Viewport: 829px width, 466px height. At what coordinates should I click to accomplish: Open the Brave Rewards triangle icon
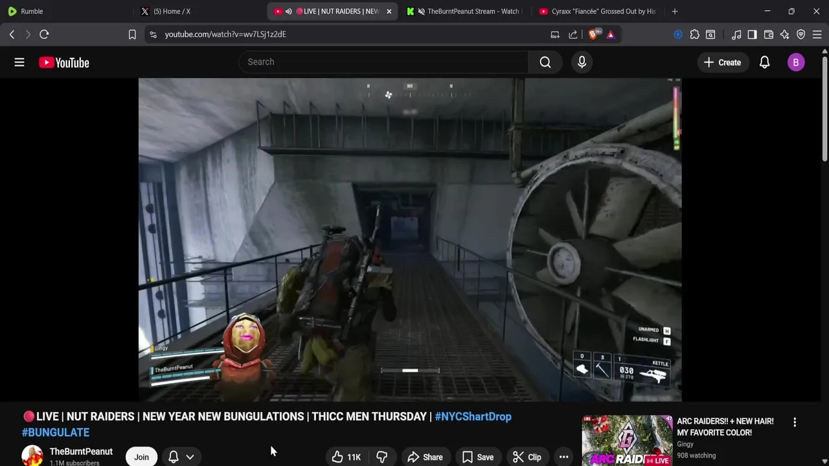[611, 34]
